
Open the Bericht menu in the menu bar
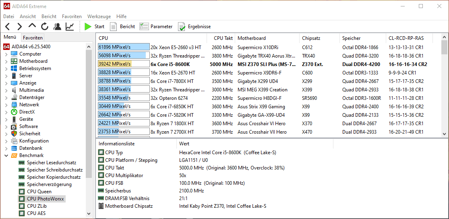tap(49, 17)
